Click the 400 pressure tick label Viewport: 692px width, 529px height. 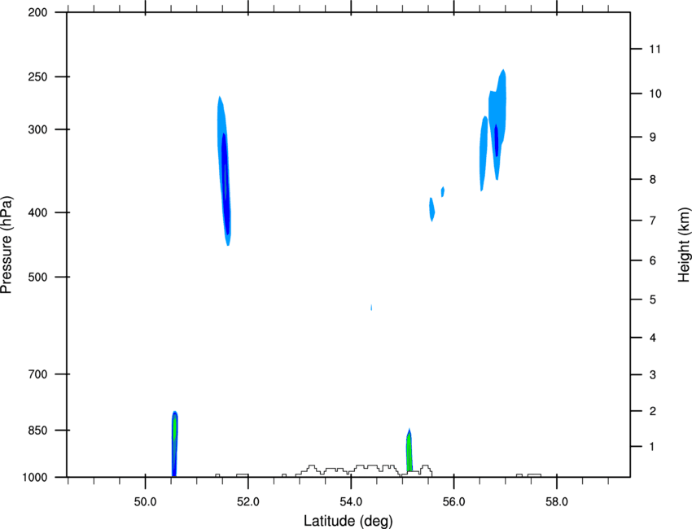37,212
